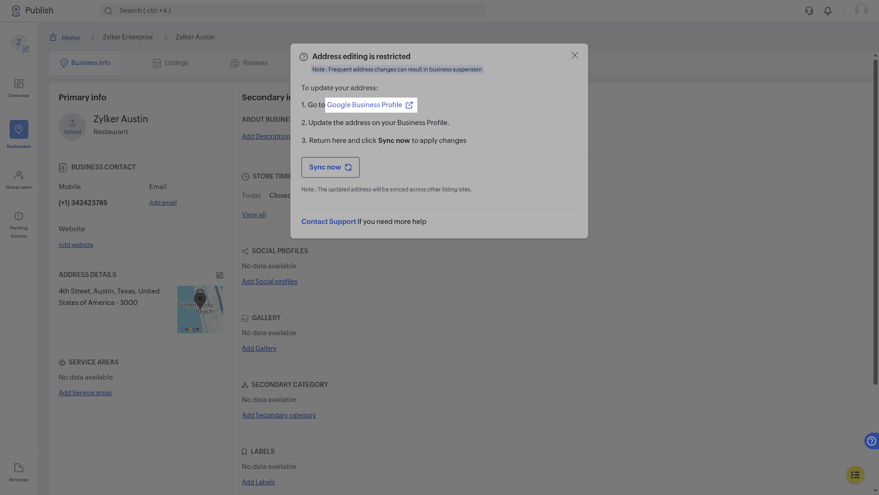879x495 pixels.
Task: Click Add Gallery link
Action: pos(259,348)
